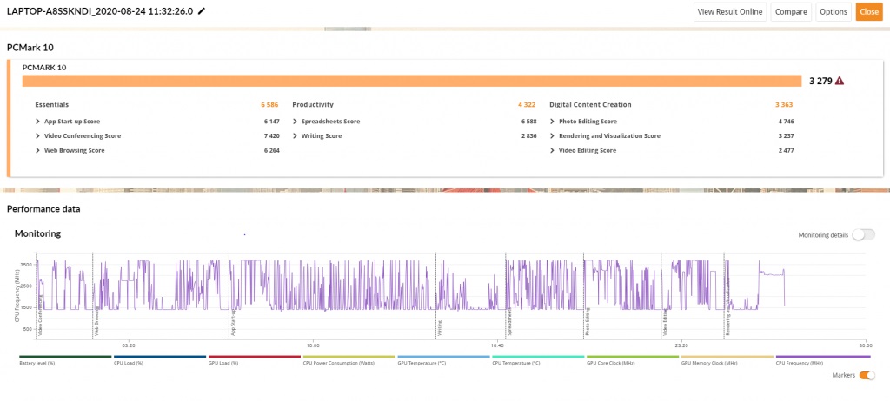Click the Web Browsing marker in chart
890x401 pixels.
click(97, 323)
